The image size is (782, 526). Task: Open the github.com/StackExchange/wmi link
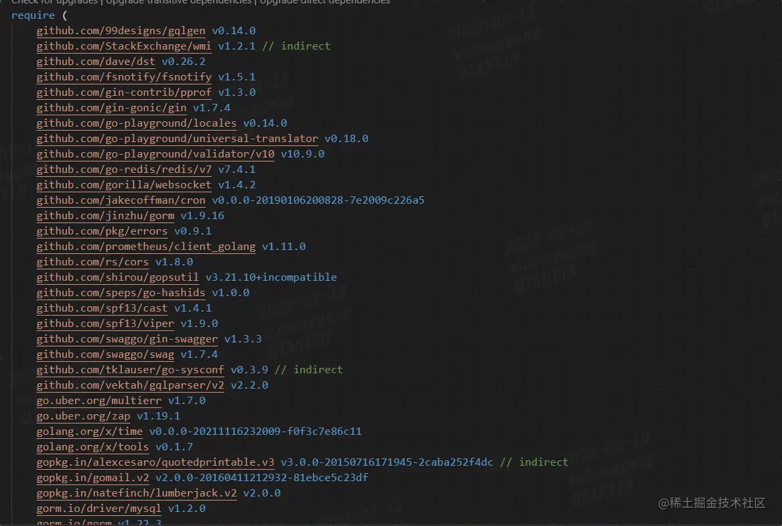pyautogui.click(x=124, y=46)
